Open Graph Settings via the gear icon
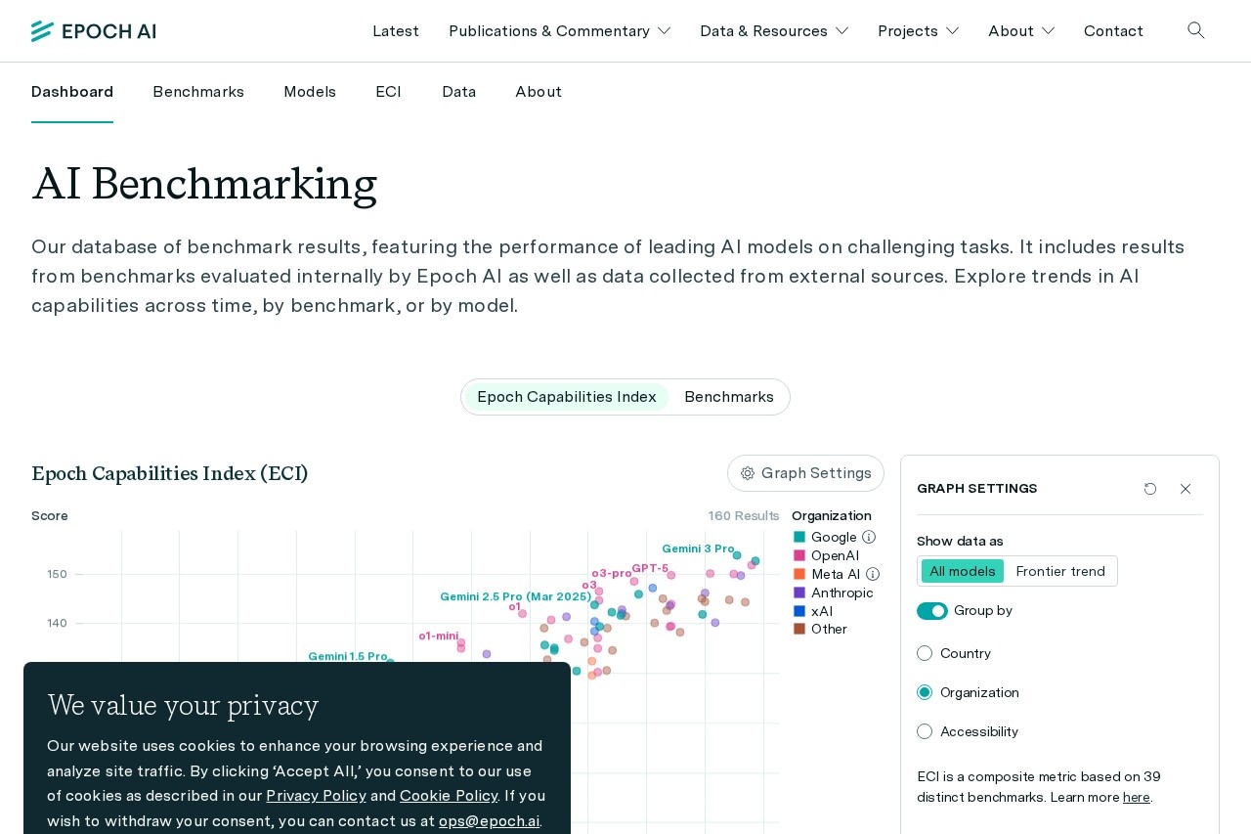Image resolution: width=1251 pixels, height=834 pixels. coord(748,473)
